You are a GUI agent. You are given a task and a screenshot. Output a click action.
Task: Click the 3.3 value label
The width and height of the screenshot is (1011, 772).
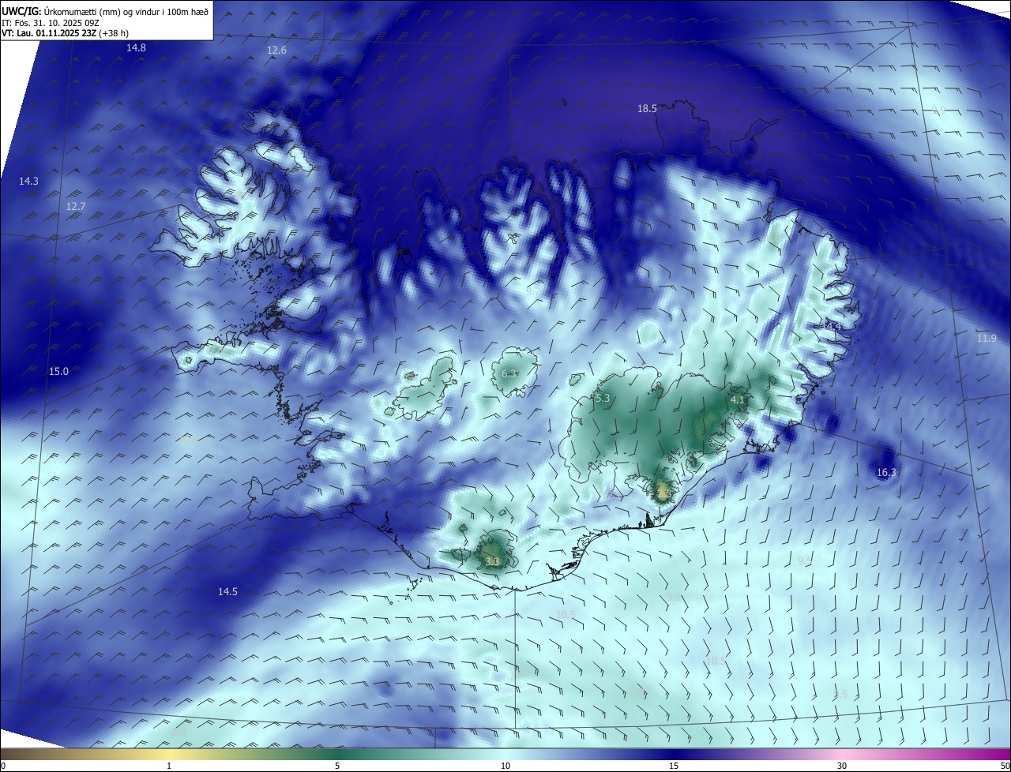[x=491, y=562]
